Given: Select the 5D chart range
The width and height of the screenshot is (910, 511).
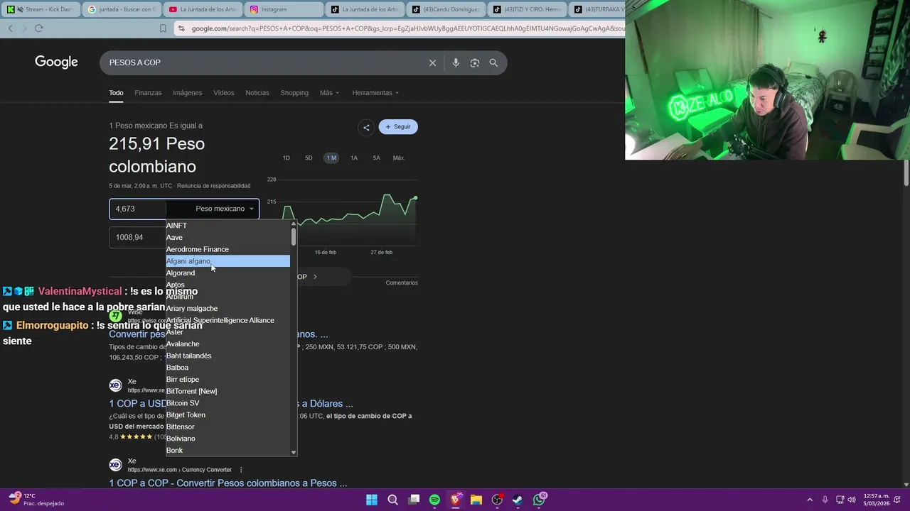Looking at the screenshot, I should point(309,158).
